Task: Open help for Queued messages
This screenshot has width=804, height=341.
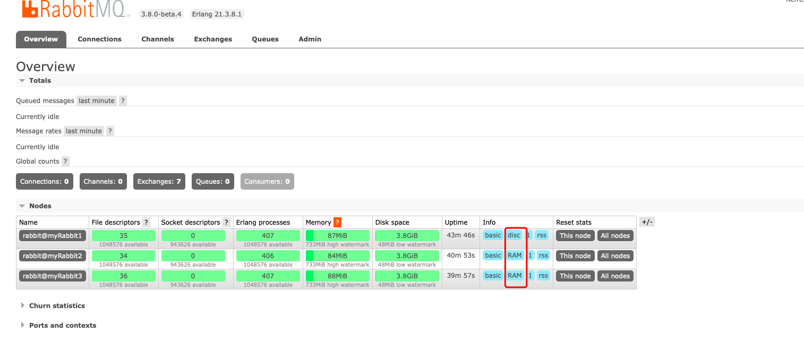Action: 123,100
